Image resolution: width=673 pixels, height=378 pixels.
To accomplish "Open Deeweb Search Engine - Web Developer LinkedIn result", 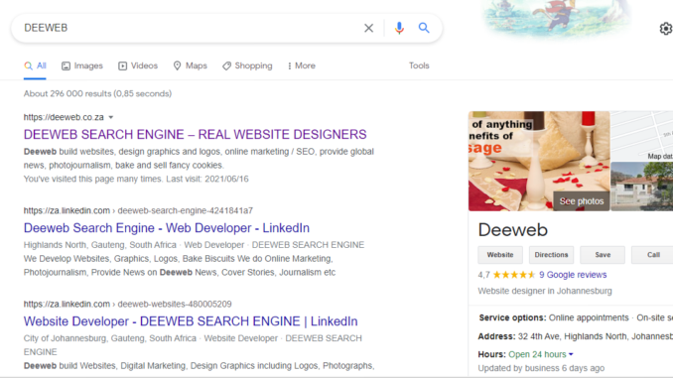I will pos(167,228).
